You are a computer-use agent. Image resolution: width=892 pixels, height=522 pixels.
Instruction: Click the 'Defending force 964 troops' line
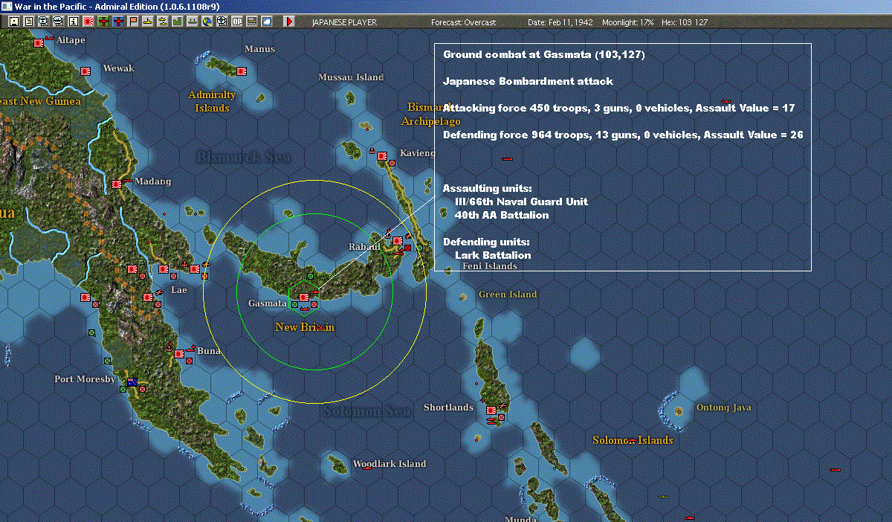(623, 135)
